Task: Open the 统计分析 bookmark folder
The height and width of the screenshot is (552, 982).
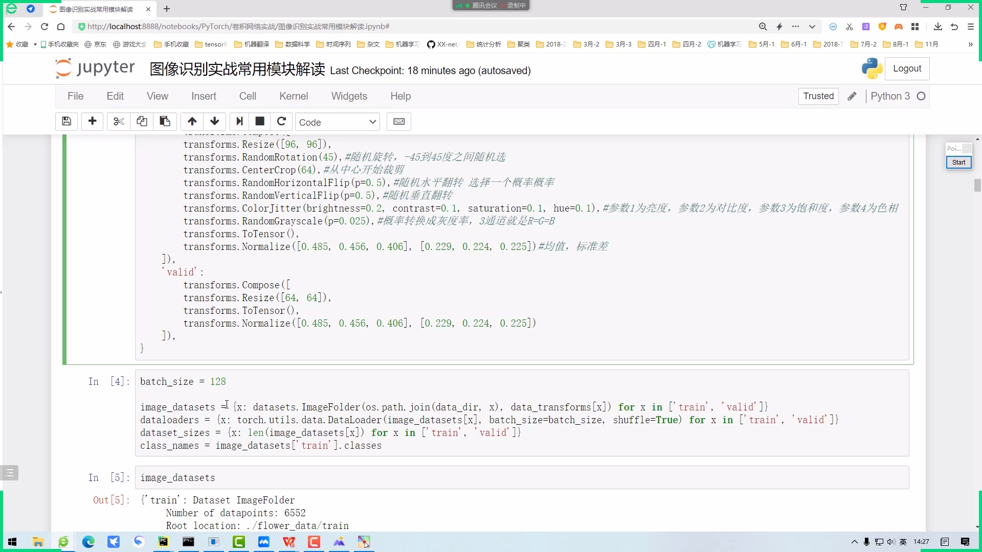Action: coord(484,44)
